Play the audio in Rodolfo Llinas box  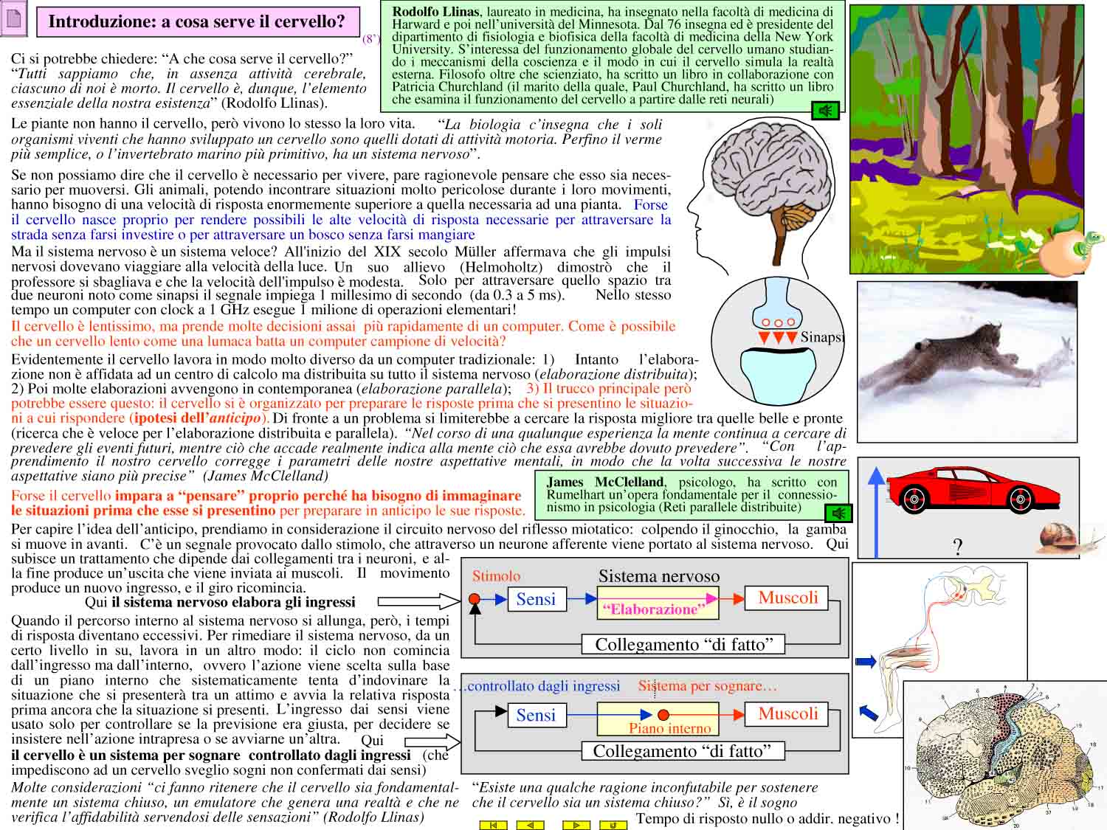coord(826,111)
